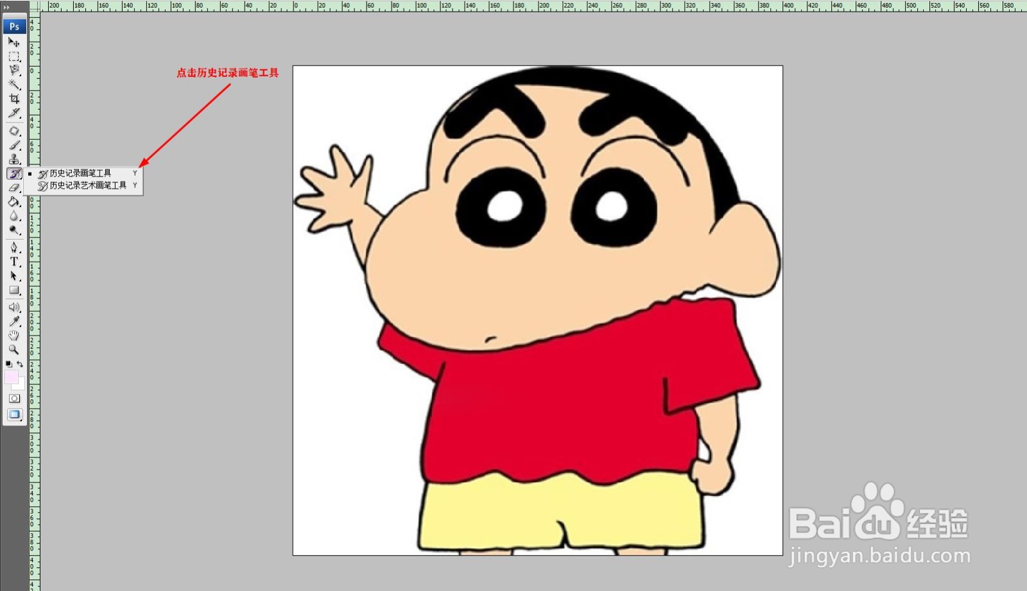
Task: Select the Lasso tool
Action: click(x=14, y=71)
